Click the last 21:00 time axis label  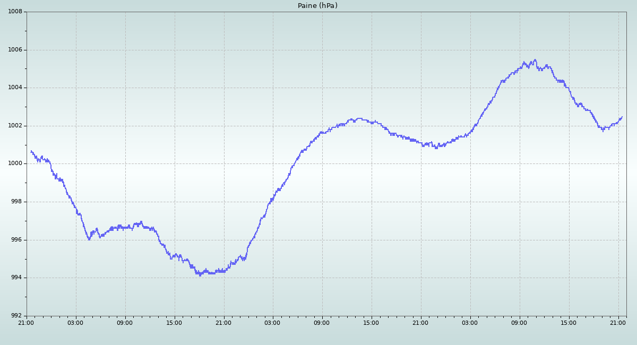point(618,323)
